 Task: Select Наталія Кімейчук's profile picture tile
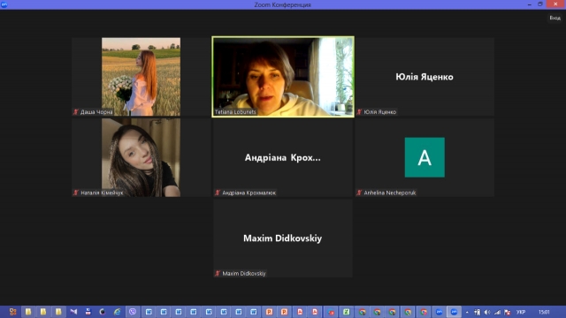pyautogui.click(x=141, y=157)
